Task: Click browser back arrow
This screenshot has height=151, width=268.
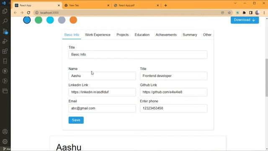Action: click(x=15, y=13)
